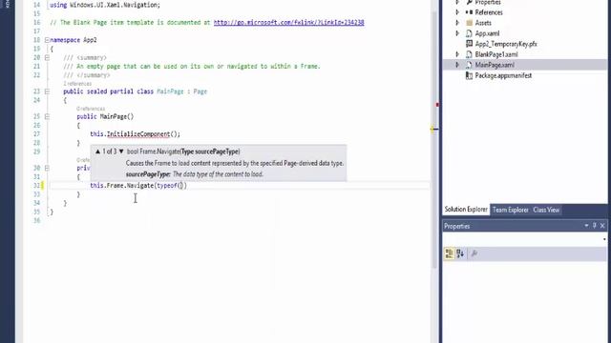Select the Properties wrench icon in Solution Explorer
The width and height of the screenshot is (611, 343).
469,2
